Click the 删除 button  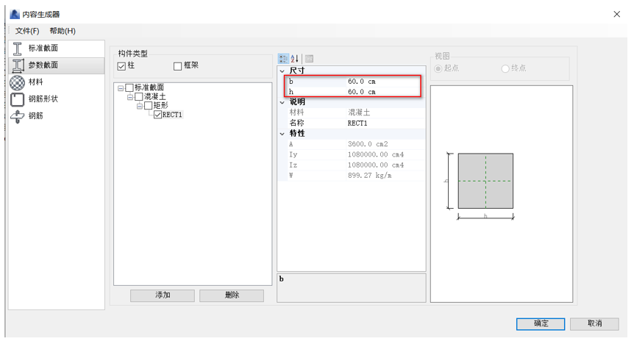(x=231, y=295)
